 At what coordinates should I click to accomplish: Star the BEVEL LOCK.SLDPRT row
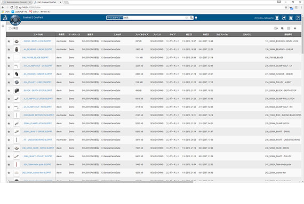pos(9,41)
